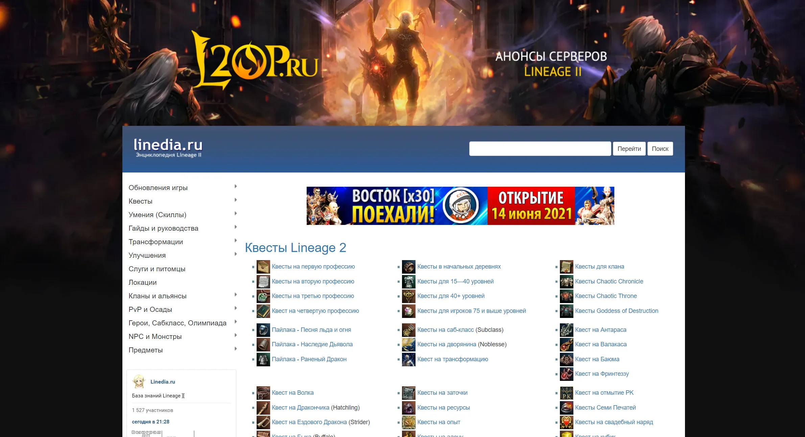This screenshot has width=805, height=437.
Task: Click the linedia.ru site logo
Action: [168, 148]
